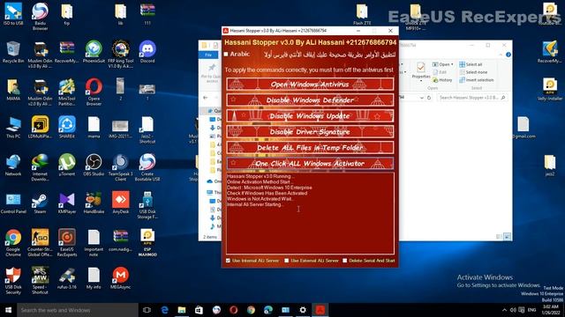Enable Use External ALi Server checkbox
This screenshot has height=317, width=565.
[286, 261]
